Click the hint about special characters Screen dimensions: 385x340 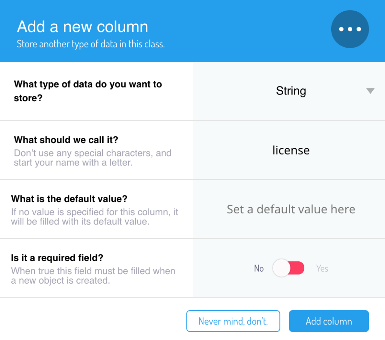pos(92,158)
